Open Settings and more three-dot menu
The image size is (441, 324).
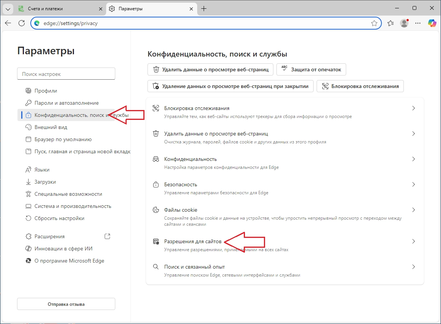coord(418,23)
